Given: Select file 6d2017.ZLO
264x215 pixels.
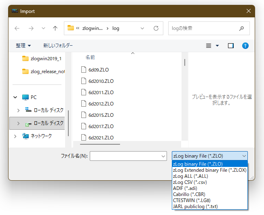Looking at the screenshot, I should 97,126.
